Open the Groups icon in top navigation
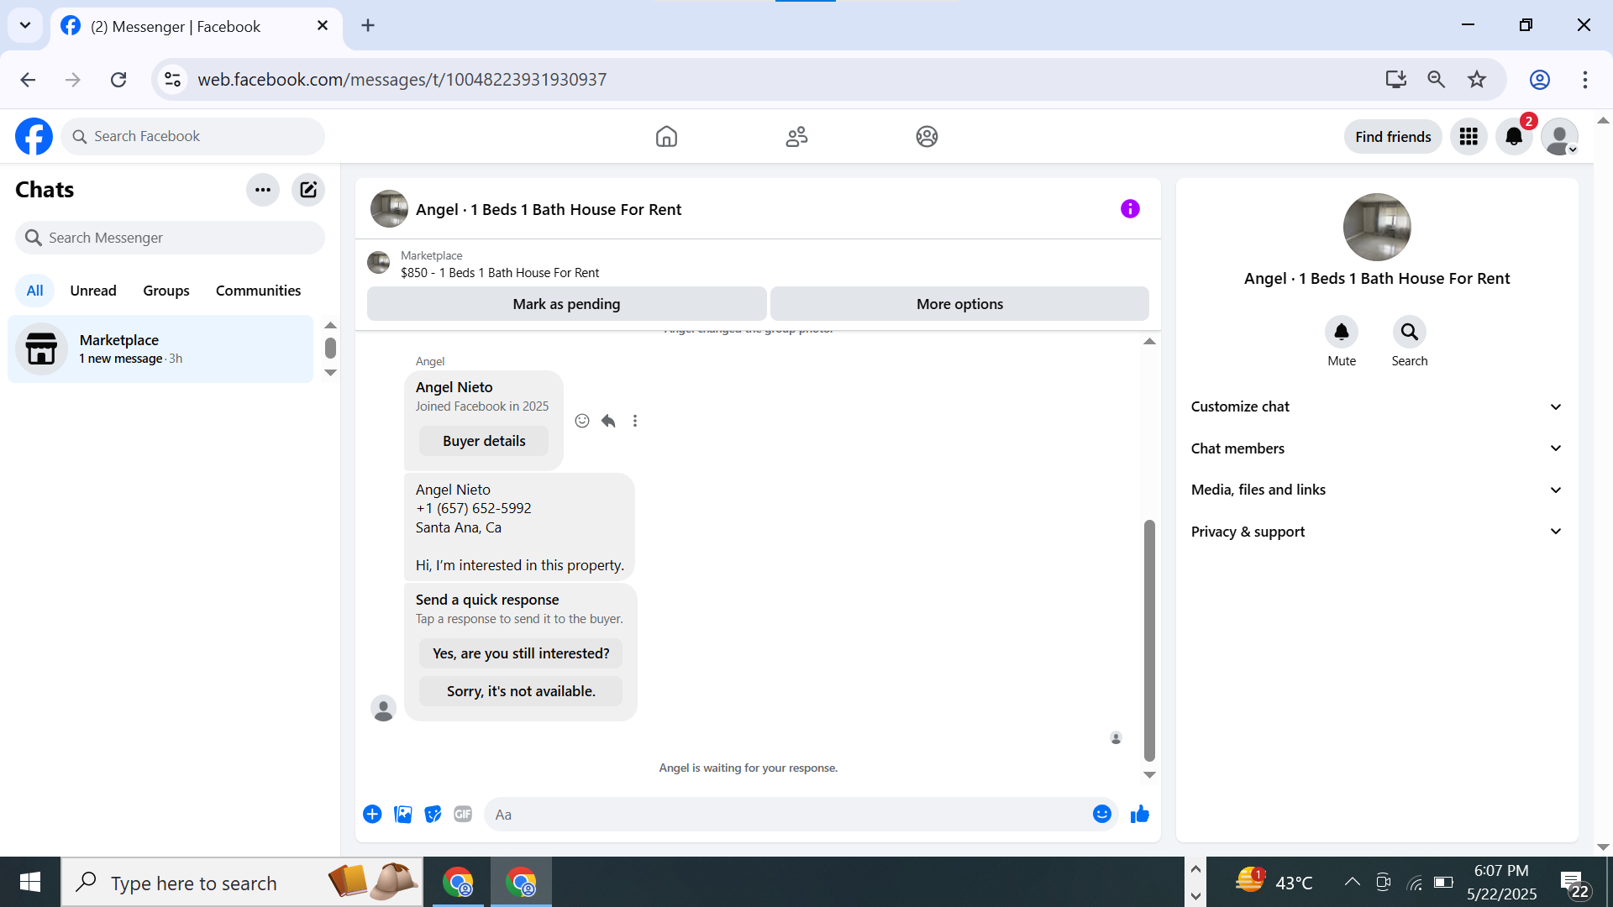 coord(927,136)
